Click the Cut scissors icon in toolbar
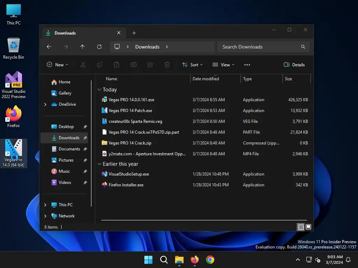The height and width of the screenshot is (268, 358). pyautogui.click(x=83, y=65)
